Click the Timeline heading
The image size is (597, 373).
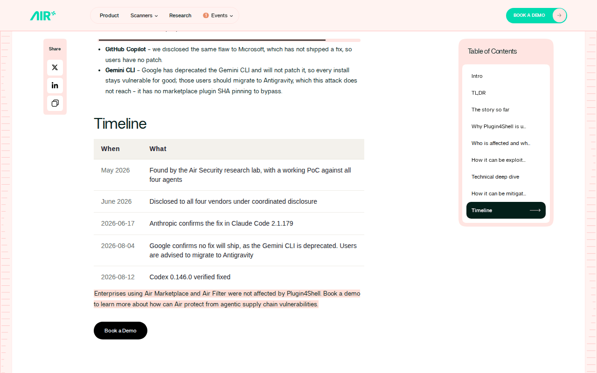(x=120, y=124)
